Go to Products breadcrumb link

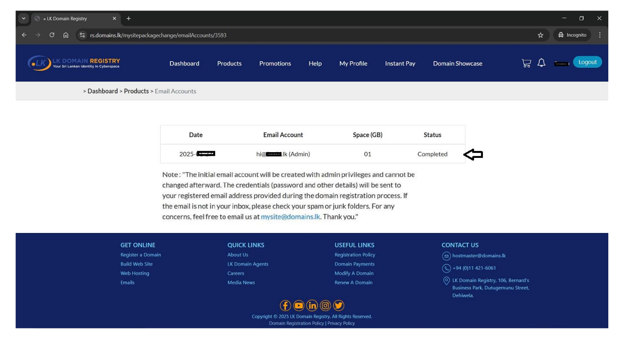click(x=136, y=91)
